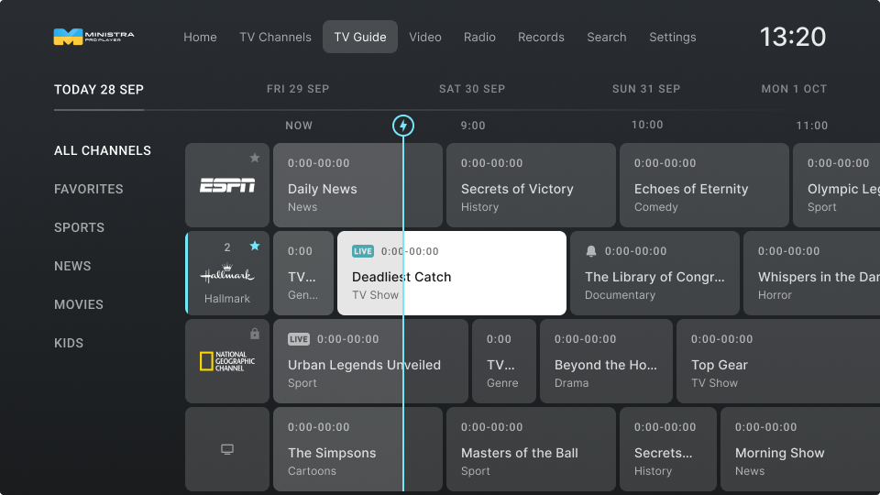Unfavorite Hallmark using its blue star
Viewport: 880px width, 495px height.
coord(255,246)
